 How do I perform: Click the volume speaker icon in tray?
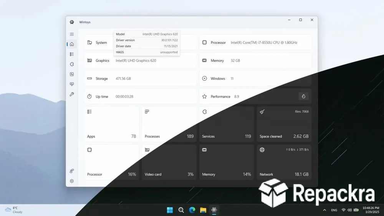(349, 210)
